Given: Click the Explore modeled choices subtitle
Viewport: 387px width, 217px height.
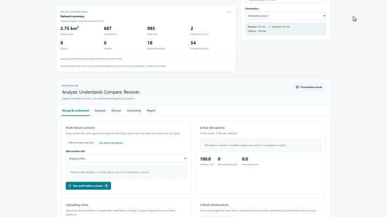Looking at the screenshot, I should tap(98, 99).
